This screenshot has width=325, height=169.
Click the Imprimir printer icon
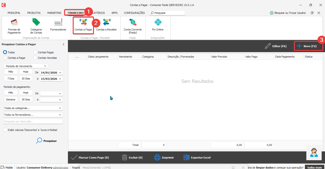tap(157, 157)
